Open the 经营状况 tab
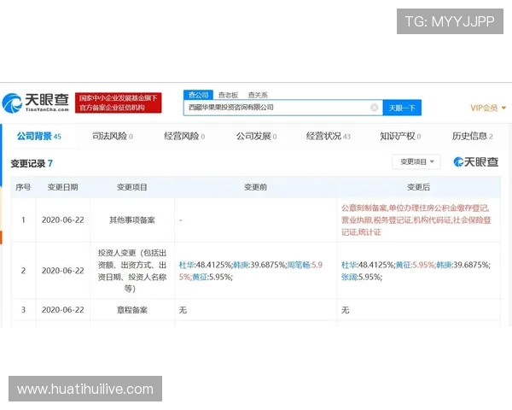The height and width of the screenshot is (410, 512). pos(329,136)
